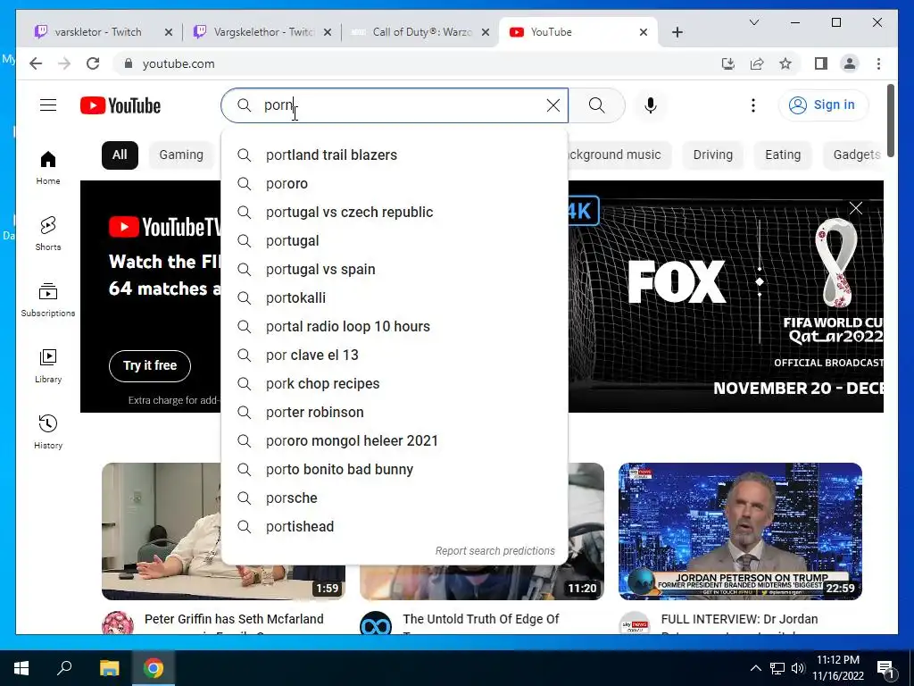Open File Explorer from the taskbar
Screen dimensions: 914x686
coord(109,668)
